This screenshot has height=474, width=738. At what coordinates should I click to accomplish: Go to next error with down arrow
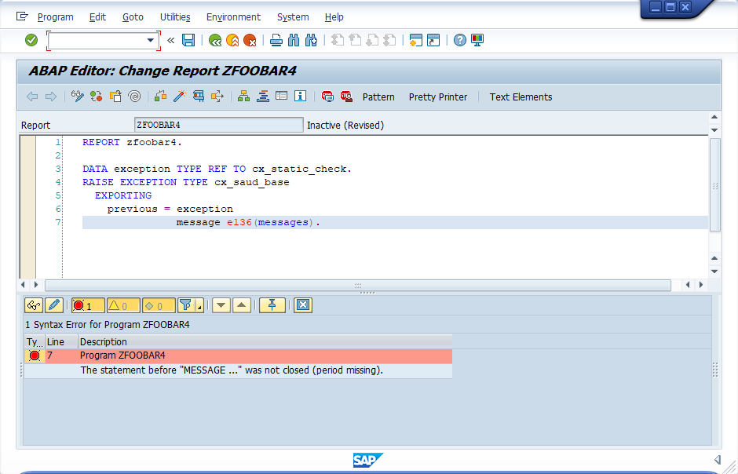coord(221,305)
